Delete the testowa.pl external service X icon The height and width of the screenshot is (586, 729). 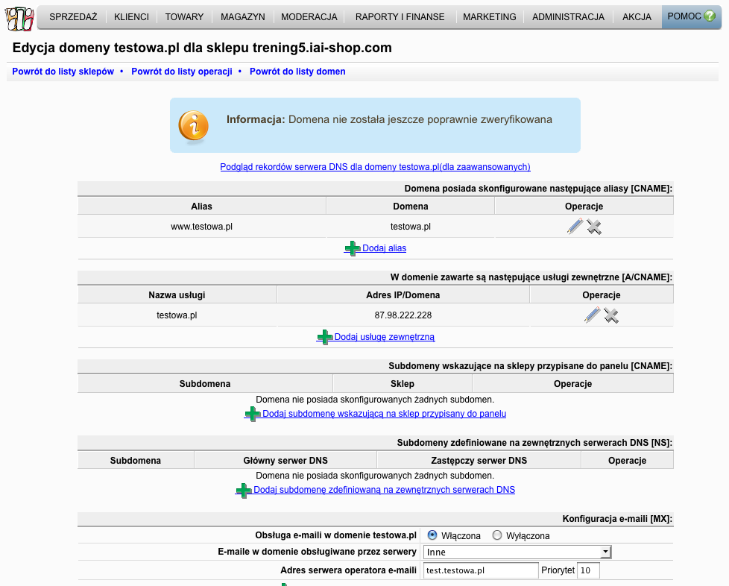pos(611,316)
